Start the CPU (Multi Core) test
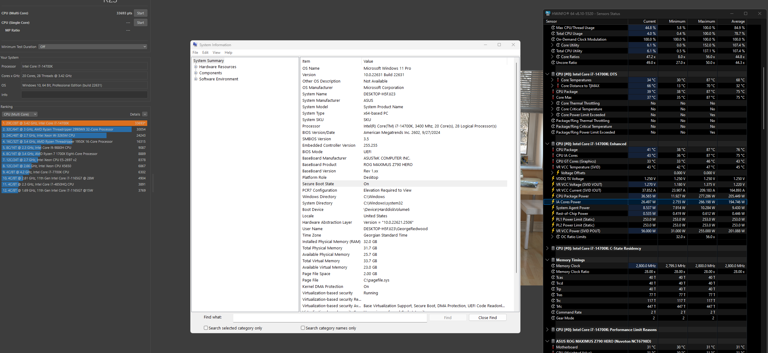Viewport: 768px width, 353px height. 140,13
